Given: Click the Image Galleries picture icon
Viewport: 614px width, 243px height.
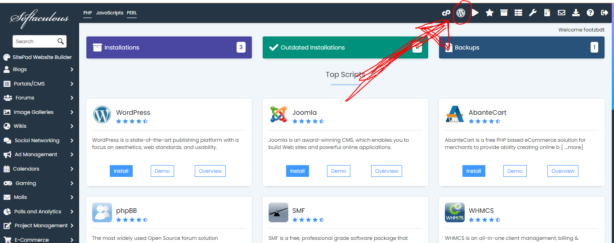Looking at the screenshot, I should coord(7,112).
